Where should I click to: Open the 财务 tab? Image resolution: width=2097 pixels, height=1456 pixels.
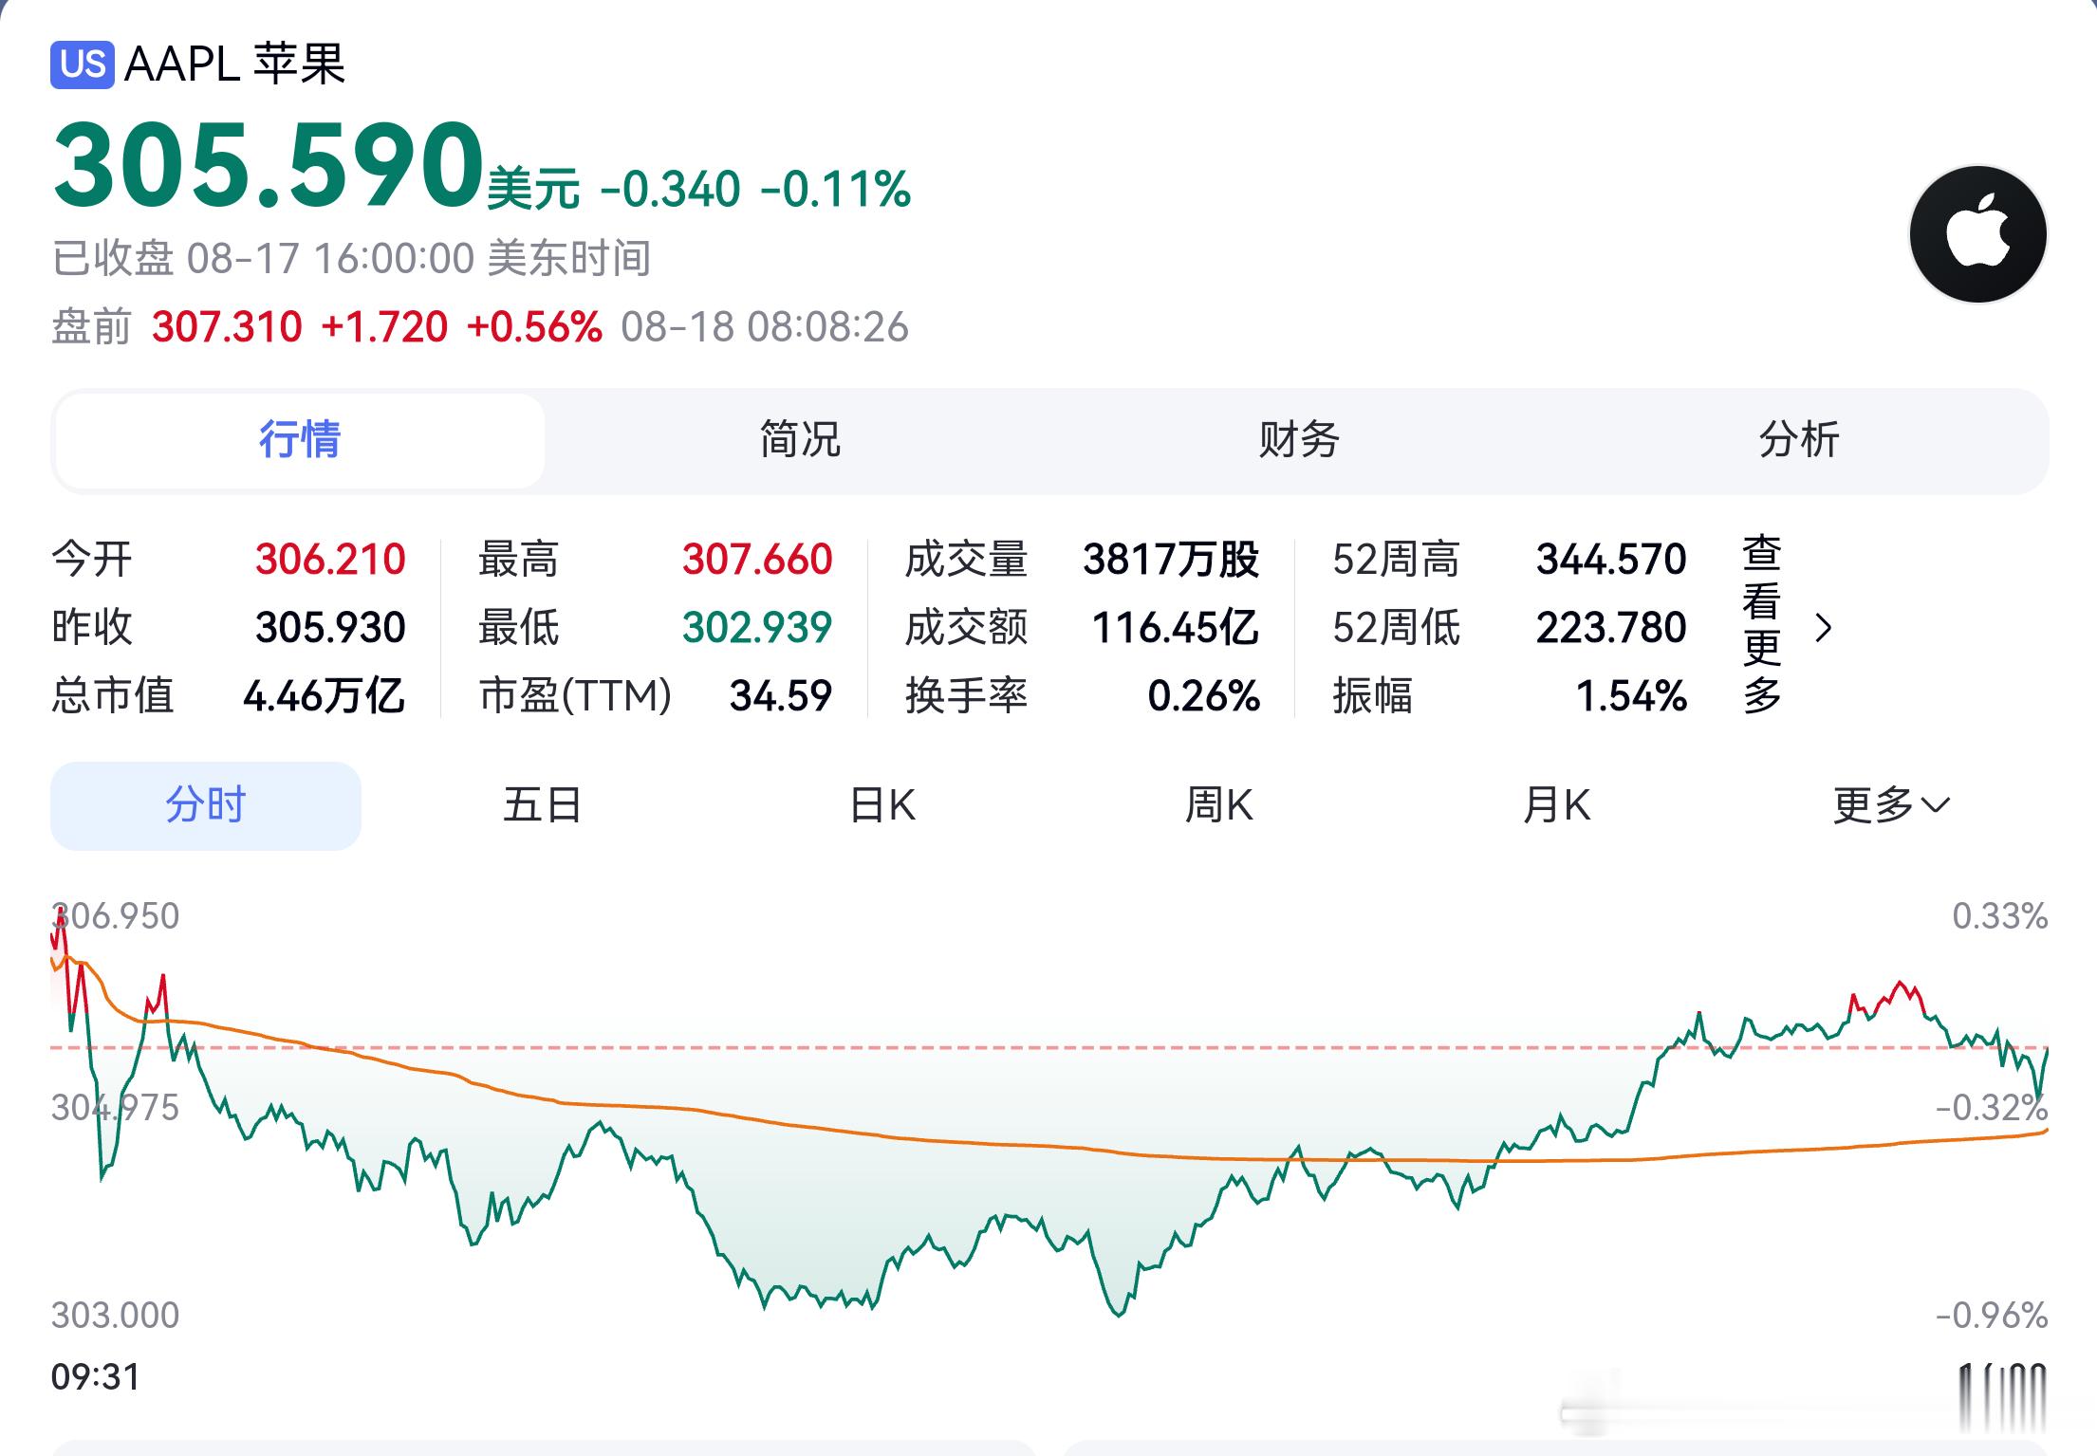(x=1299, y=440)
